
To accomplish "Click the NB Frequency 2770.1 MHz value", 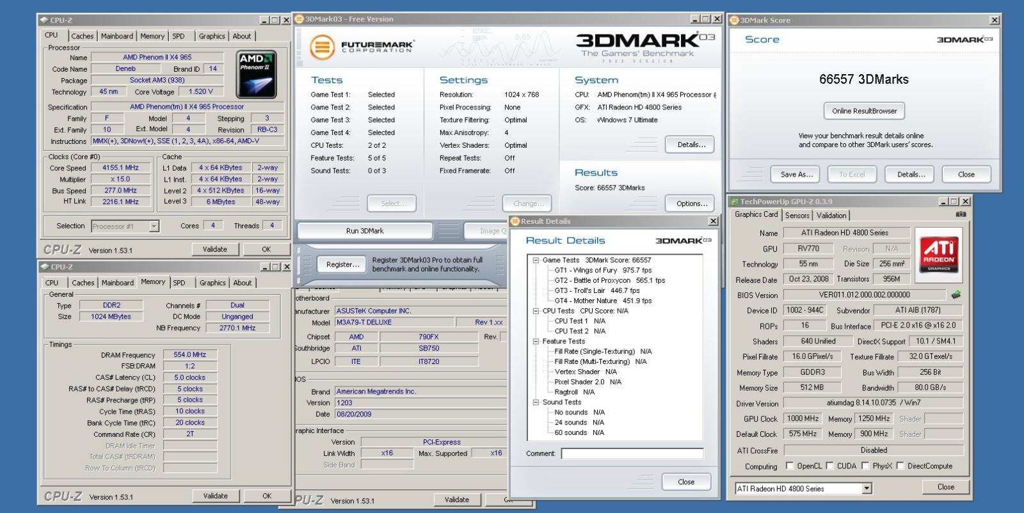I will (237, 328).
